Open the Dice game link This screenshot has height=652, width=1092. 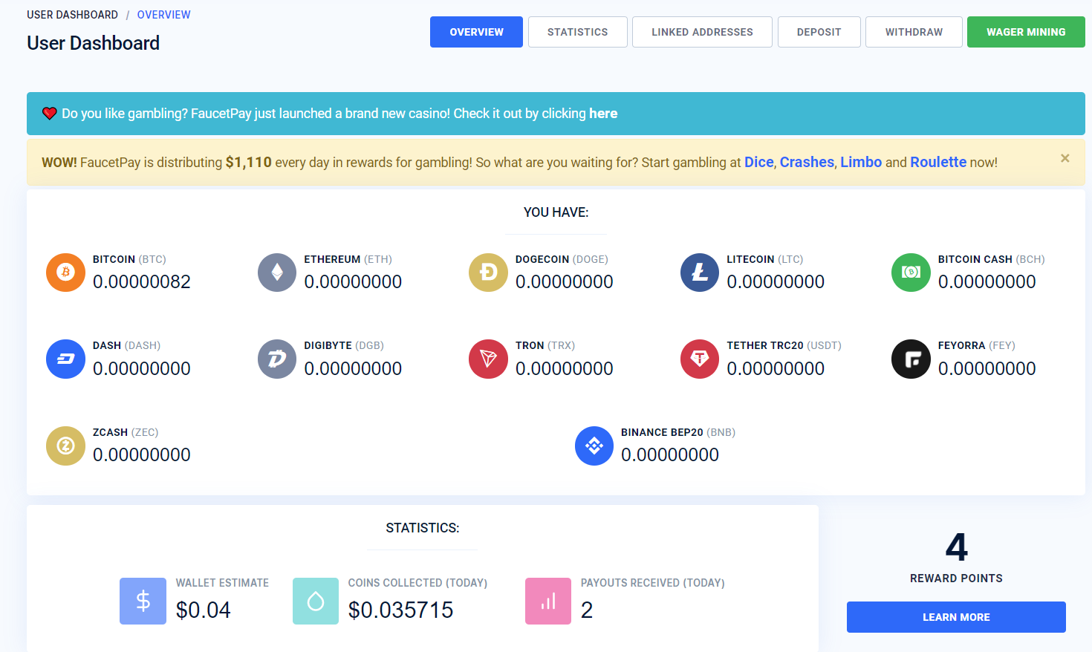pos(759,162)
